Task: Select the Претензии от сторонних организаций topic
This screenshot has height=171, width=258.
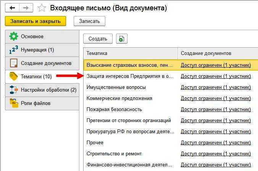Action: [129, 121]
